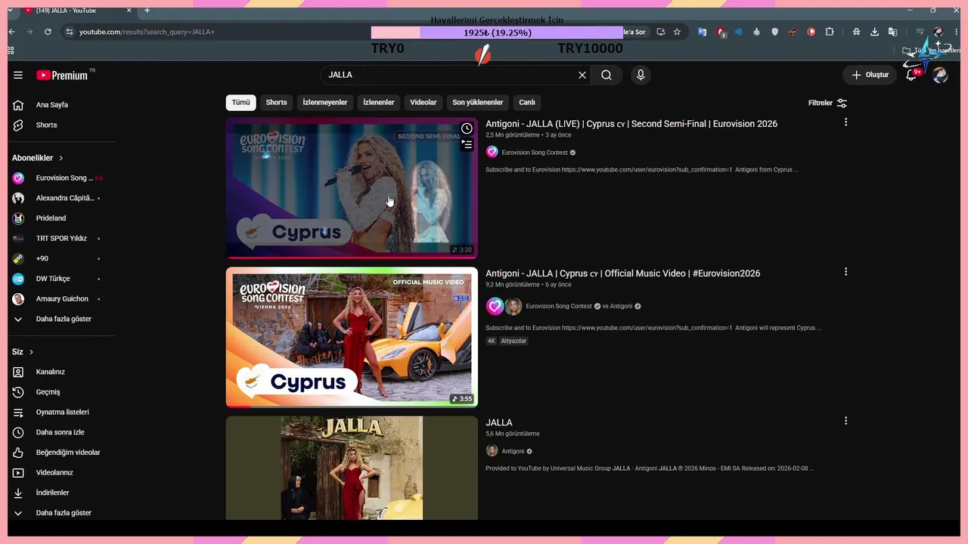Open the tab search dropdown arrow
The width and height of the screenshot is (968, 544).
tap(11, 11)
